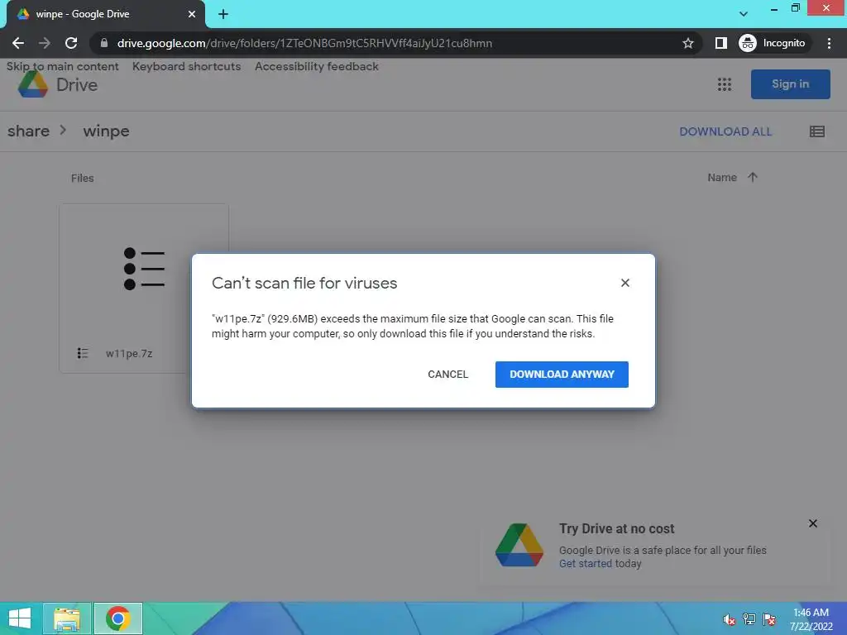This screenshot has width=847, height=635.
Task: Click the browser forward arrow
Action: (45, 43)
